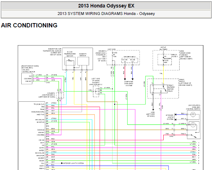This screenshot has width=214, height=170.
Task: Click the "FR BLOWER FUSE 40A" label
Action: pyautogui.click(x=167, y=59)
